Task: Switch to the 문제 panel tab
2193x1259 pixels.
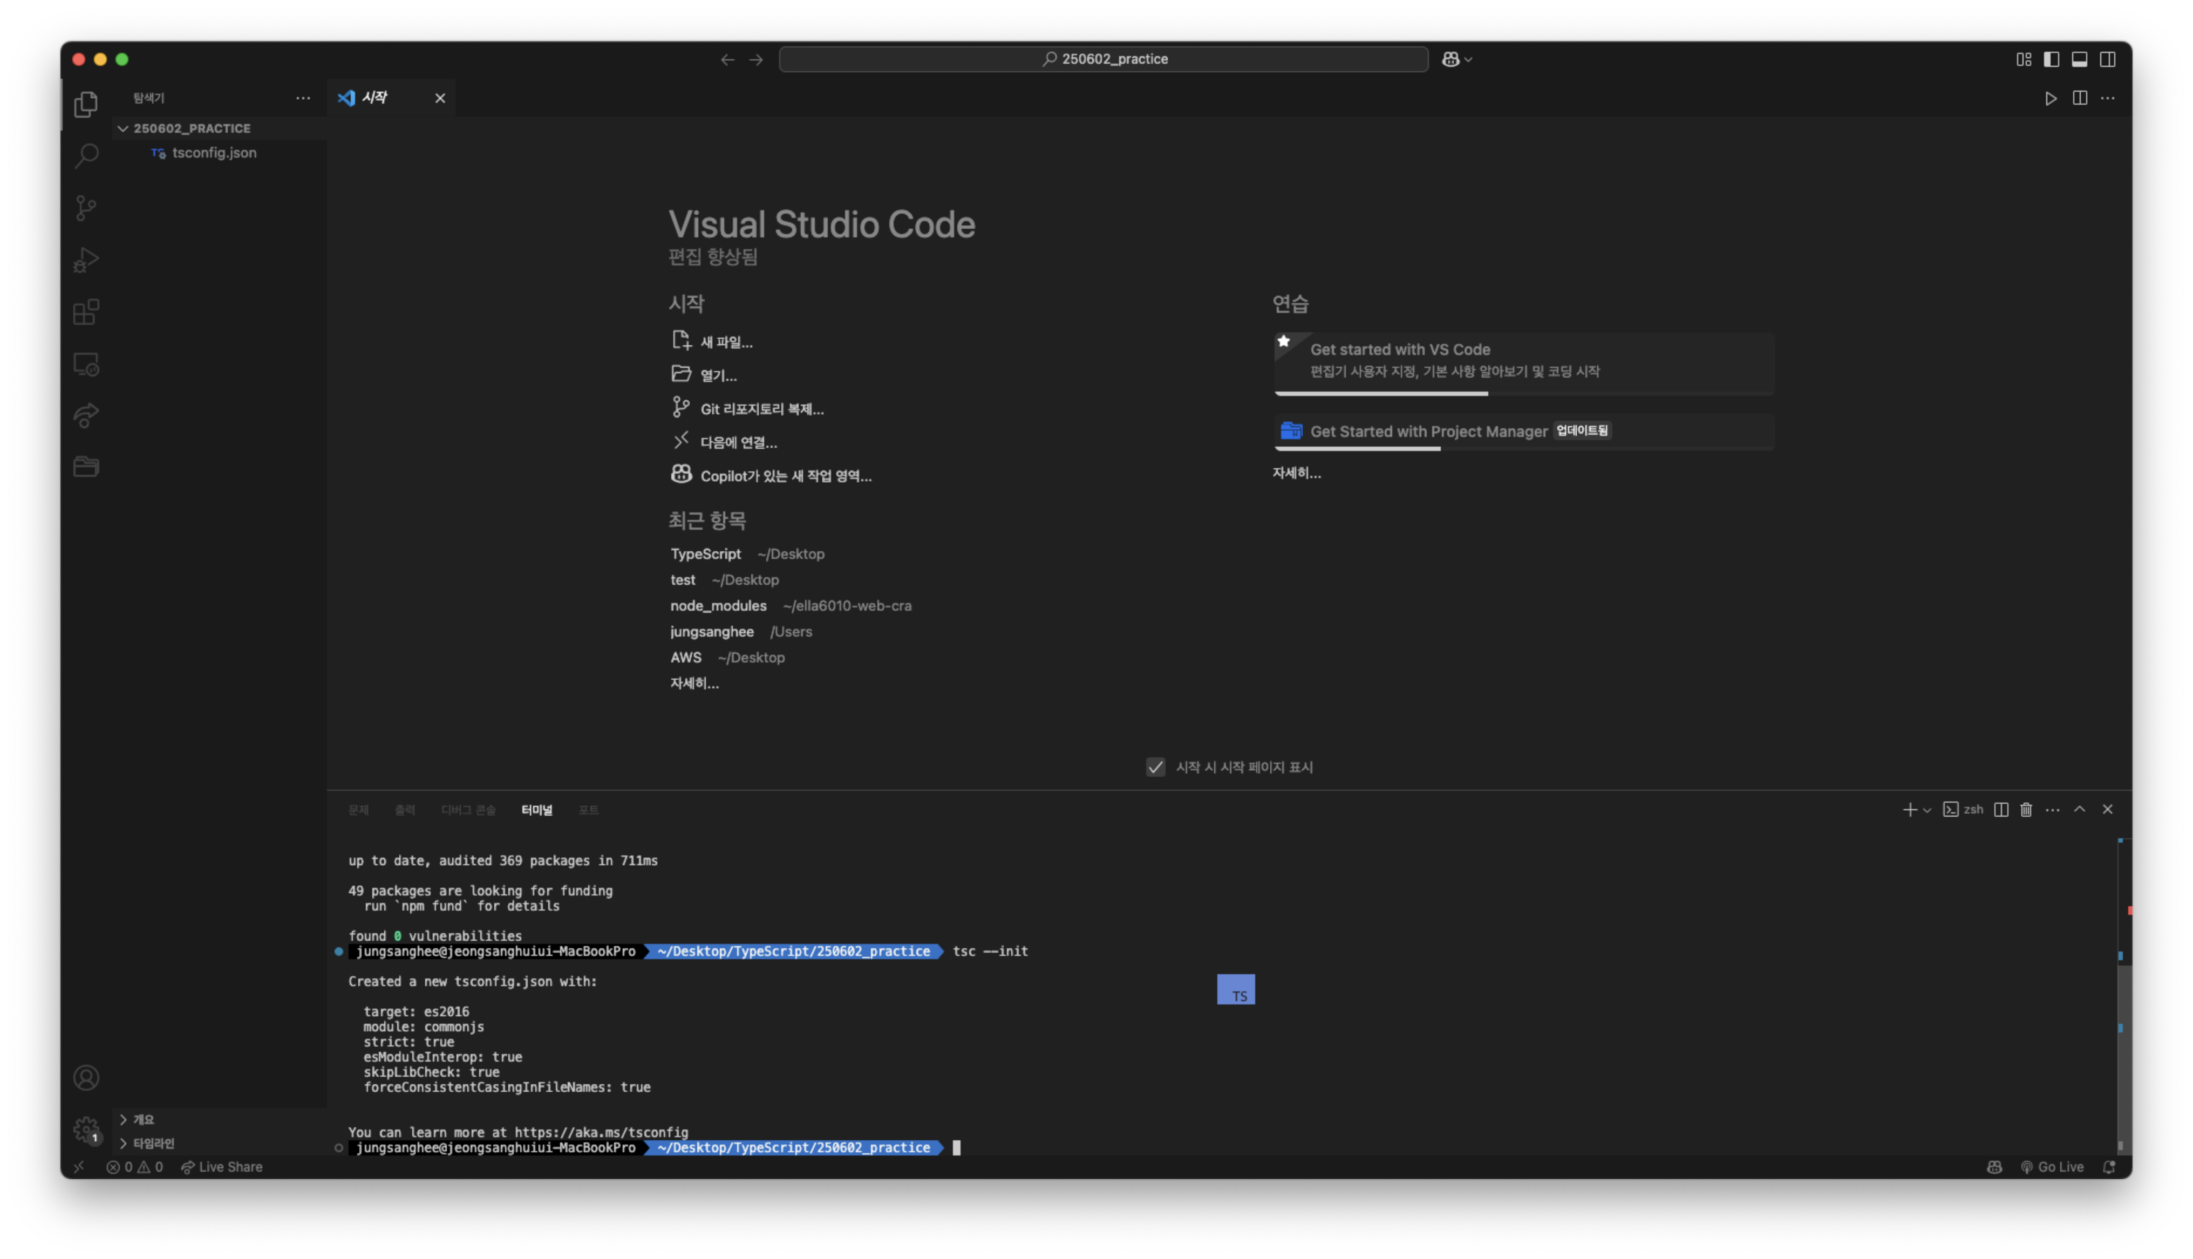Action: [358, 810]
